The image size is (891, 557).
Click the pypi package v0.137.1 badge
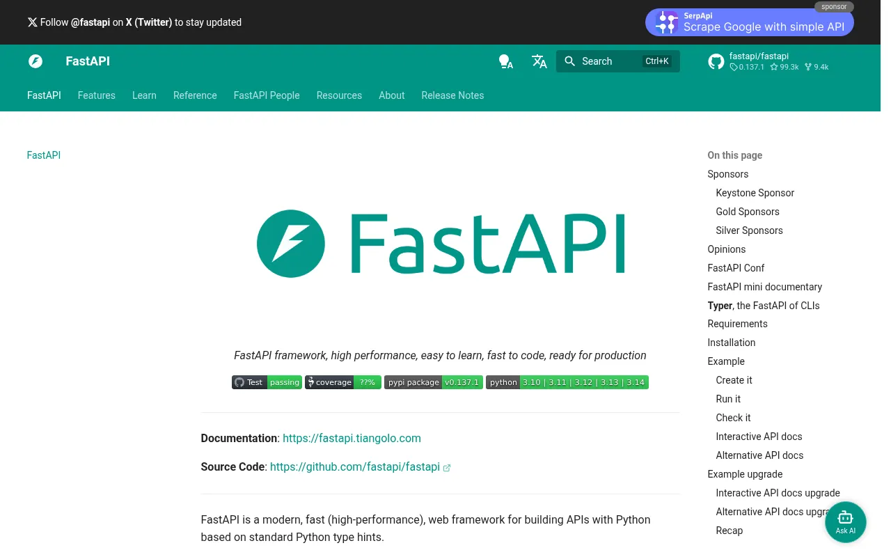coord(434,382)
